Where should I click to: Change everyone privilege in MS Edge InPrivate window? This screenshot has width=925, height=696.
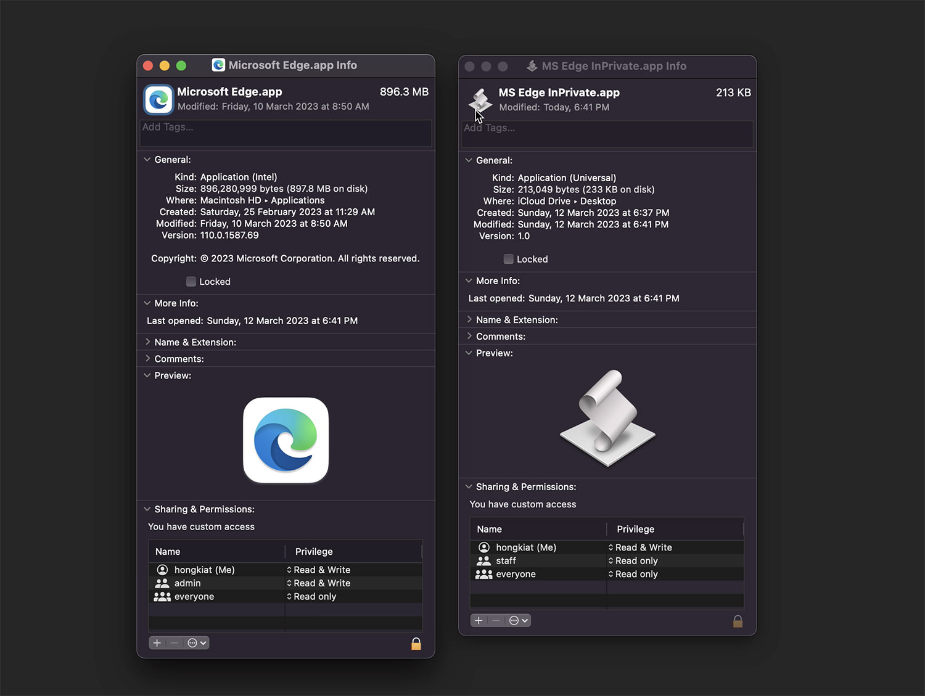pos(633,575)
